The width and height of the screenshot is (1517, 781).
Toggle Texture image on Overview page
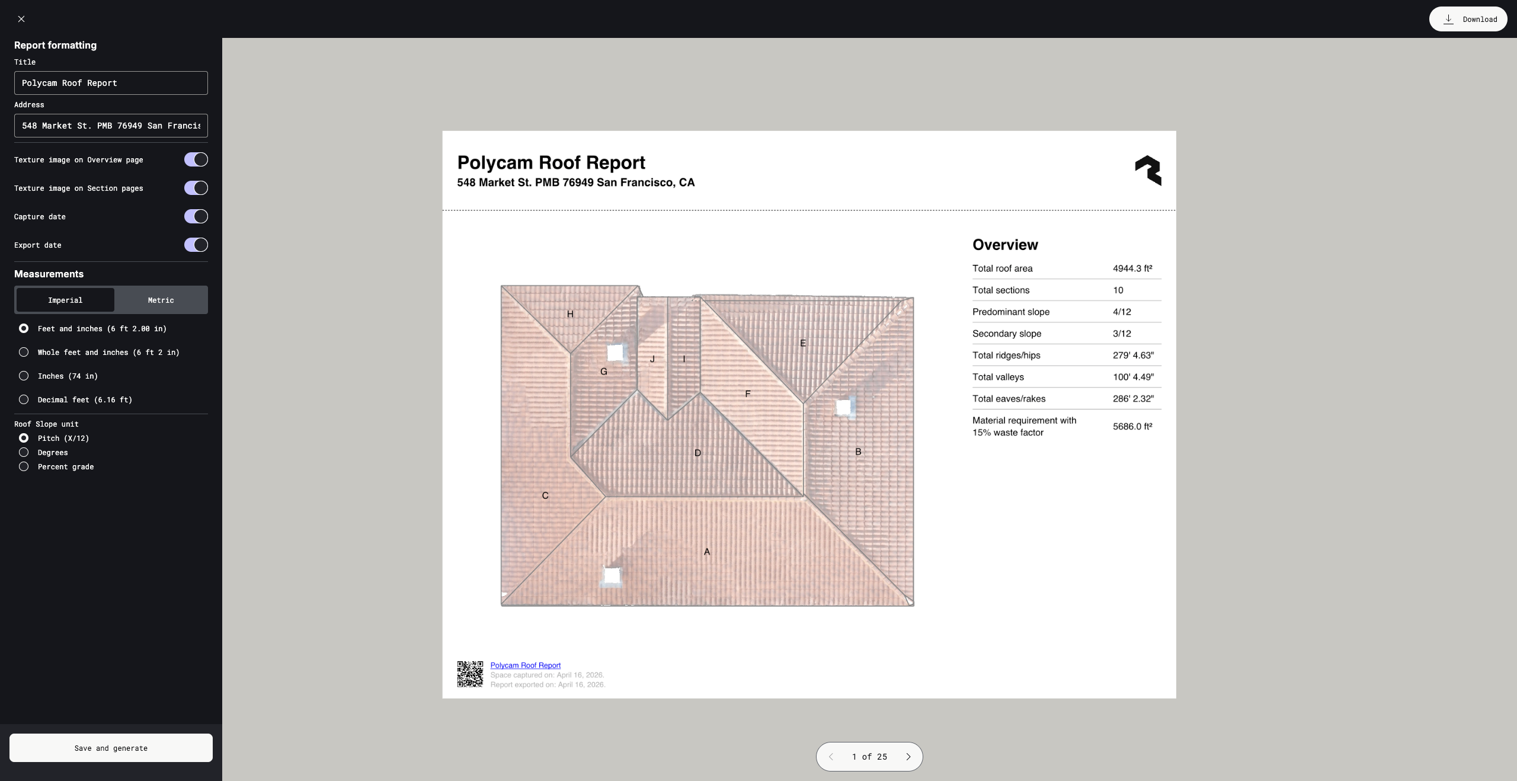[196, 159]
